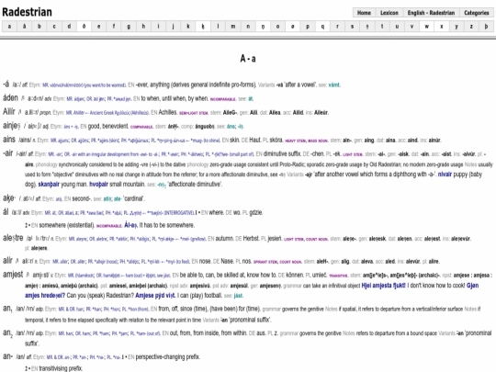Select the headword 'áden'
Image resolution: width=496 pixels, height=372 pixels.
point(10,97)
